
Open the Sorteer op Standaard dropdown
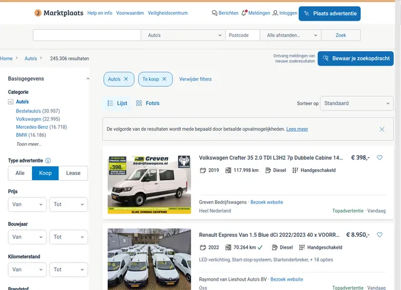[x=357, y=103]
